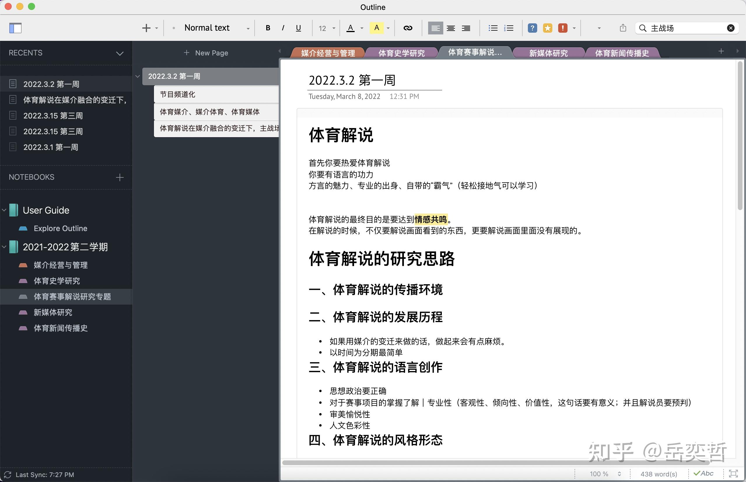Open the Normal text style dropdown

[x=247, y=28]
